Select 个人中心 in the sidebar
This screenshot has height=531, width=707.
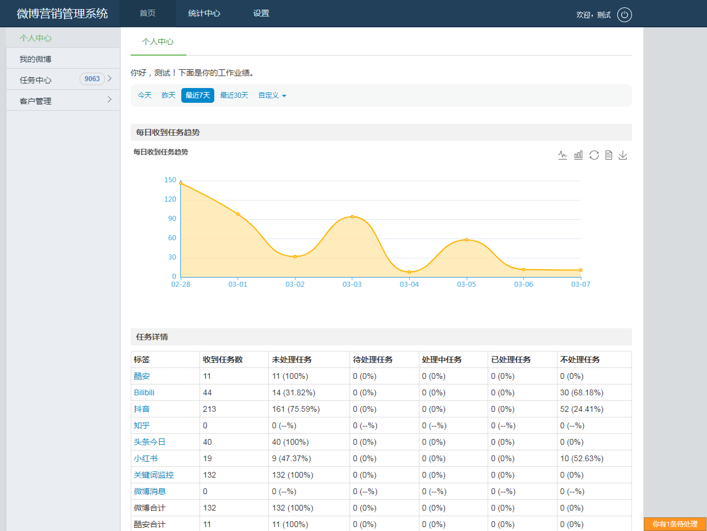[x=63, y=38]
